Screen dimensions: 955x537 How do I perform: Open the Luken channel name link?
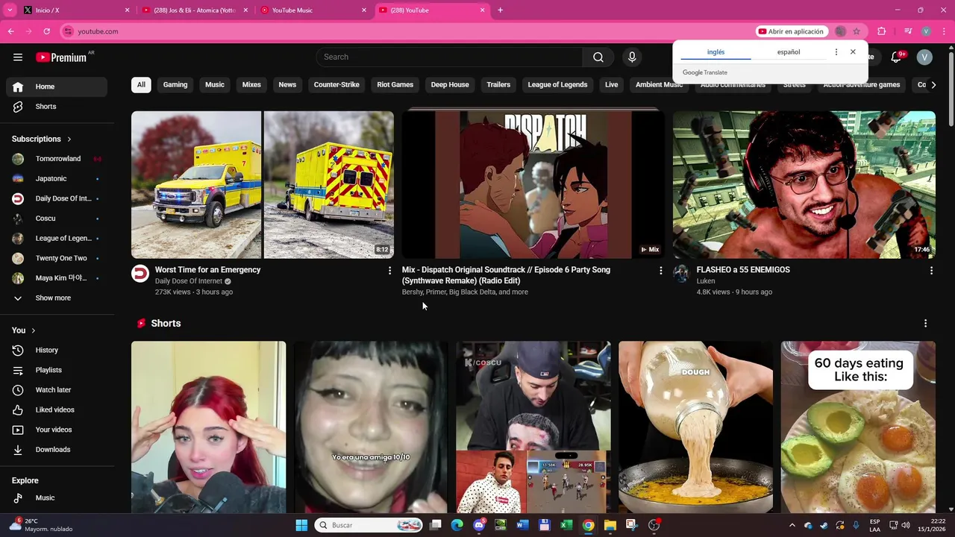coord(706,281)
